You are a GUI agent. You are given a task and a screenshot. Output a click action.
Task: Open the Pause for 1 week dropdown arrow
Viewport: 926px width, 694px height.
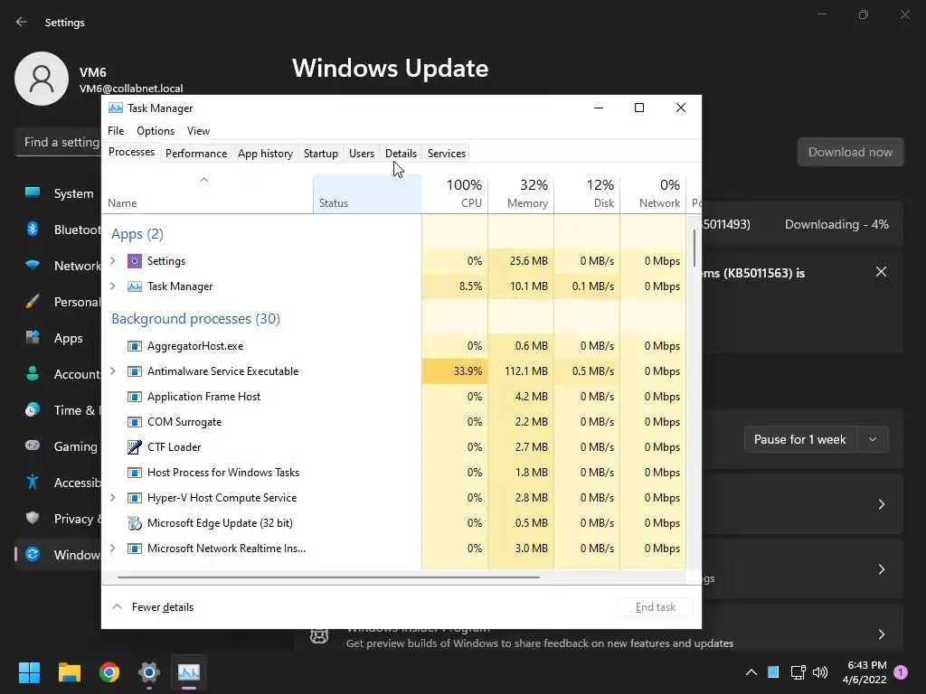click(873, 439)
